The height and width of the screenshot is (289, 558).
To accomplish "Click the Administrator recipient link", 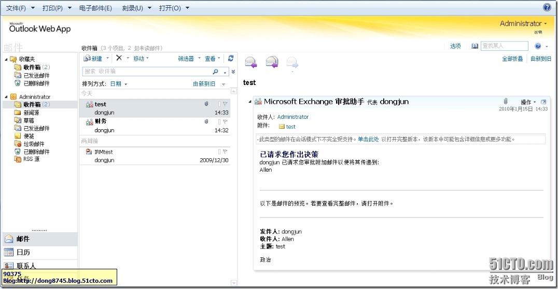I will coord(293,117).
